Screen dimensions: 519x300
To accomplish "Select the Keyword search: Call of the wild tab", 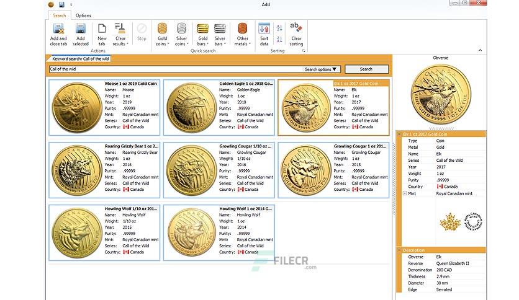I will [80, 59].
